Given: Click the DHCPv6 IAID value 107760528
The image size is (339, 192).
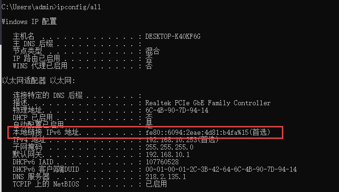Looking at the screenshot, I should point(162,162).
